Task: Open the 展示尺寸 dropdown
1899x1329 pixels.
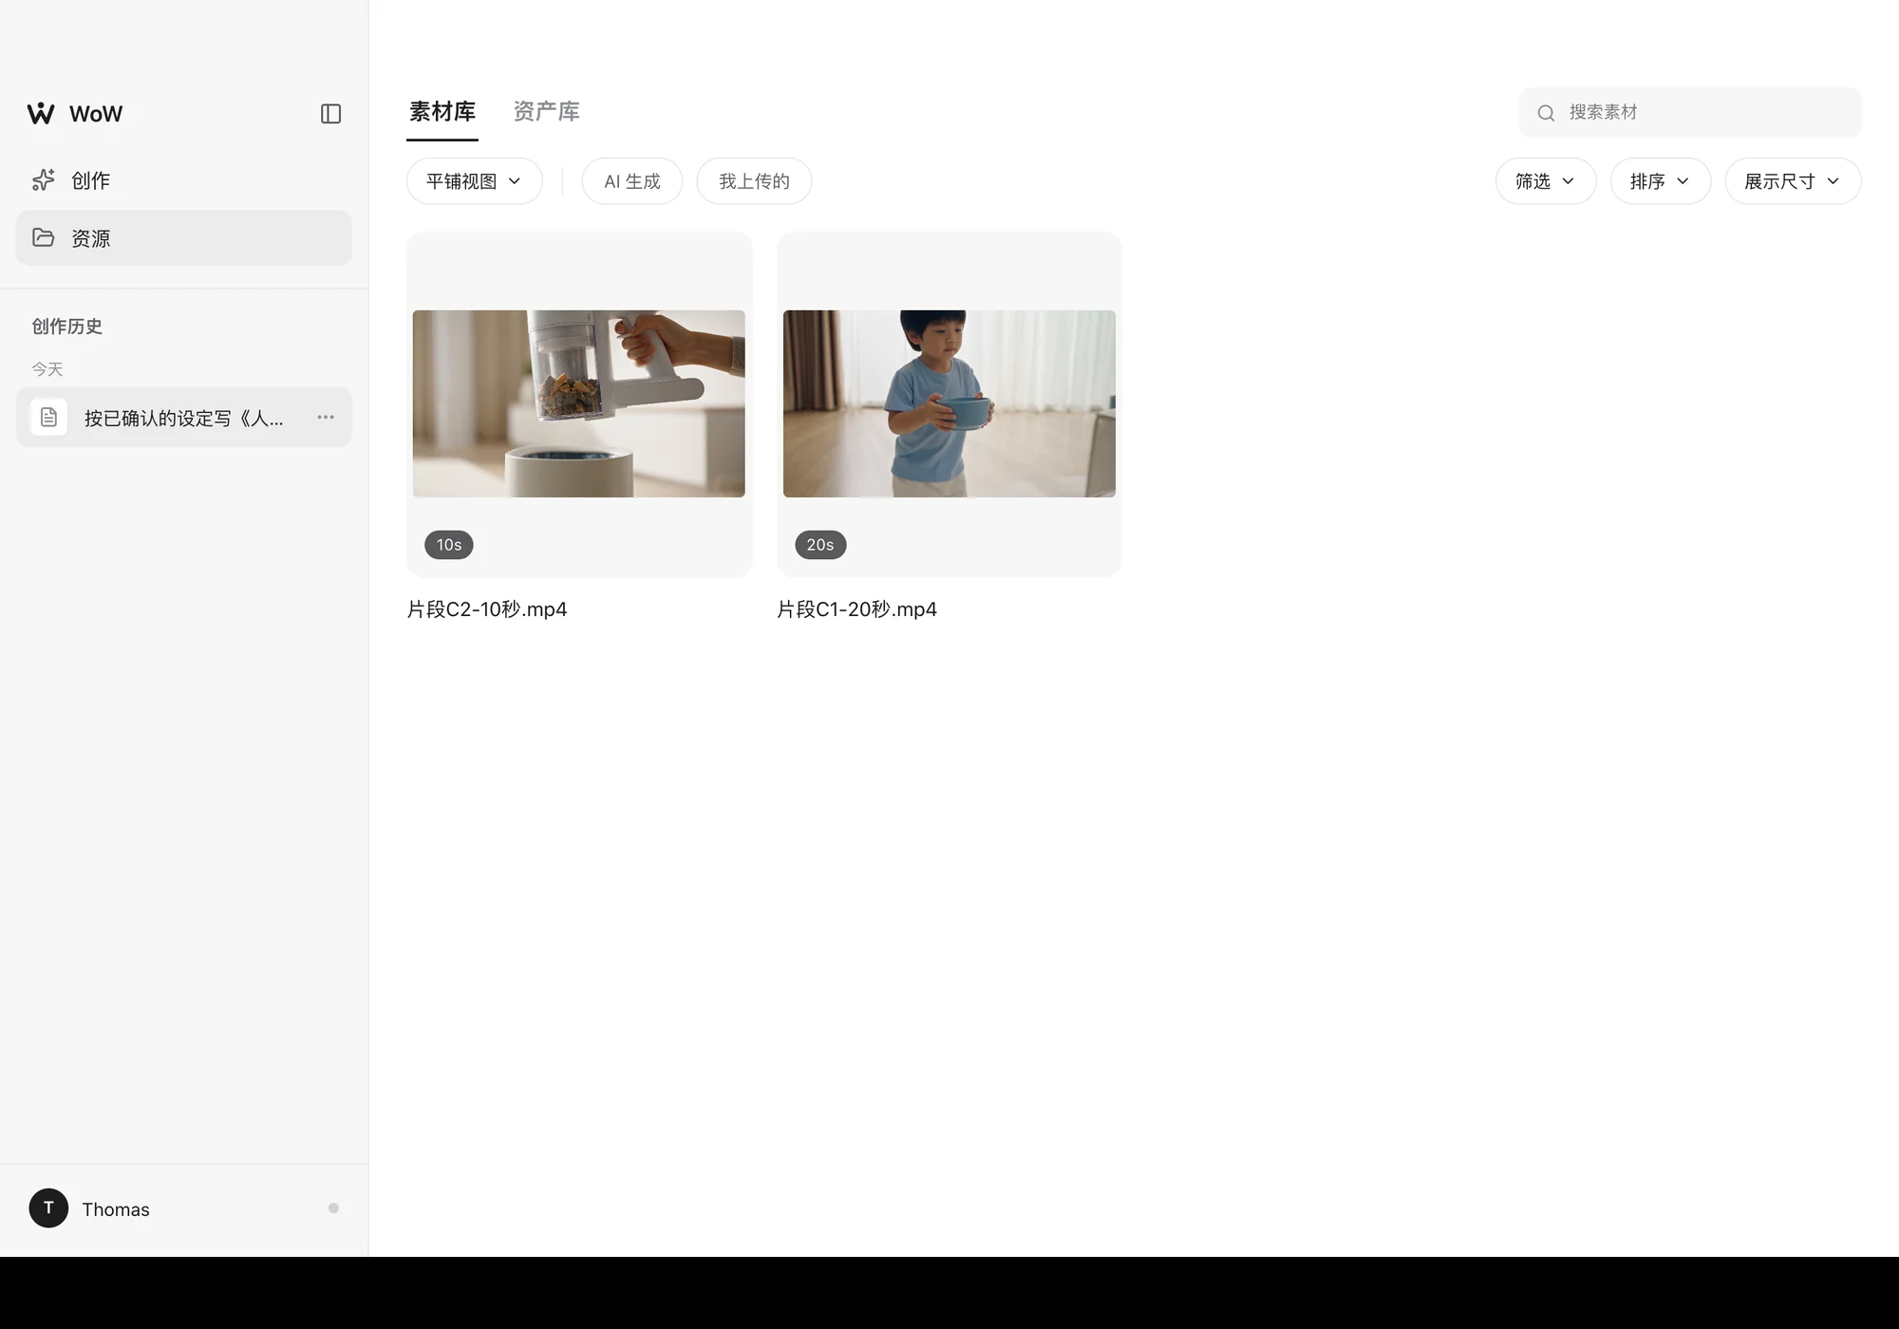Action: click(x=1793, y=181)
